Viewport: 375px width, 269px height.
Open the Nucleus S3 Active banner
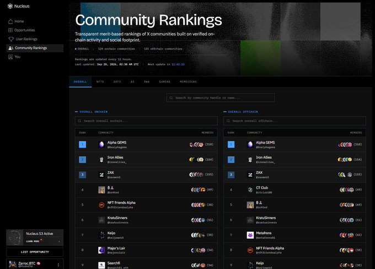(35, 238)
